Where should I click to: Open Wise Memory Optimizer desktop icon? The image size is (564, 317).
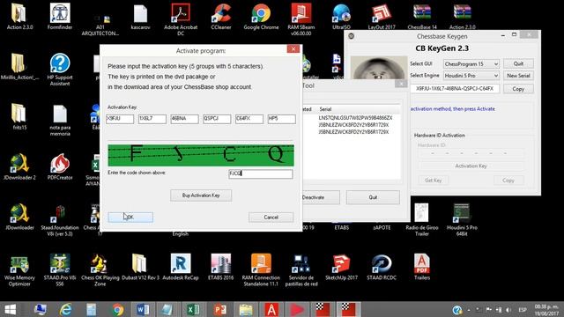[19, 270]
